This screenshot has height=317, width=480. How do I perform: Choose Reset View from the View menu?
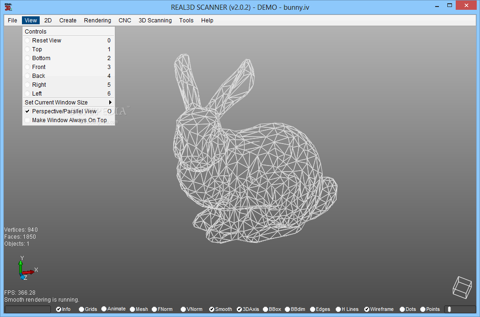point(69,41)
